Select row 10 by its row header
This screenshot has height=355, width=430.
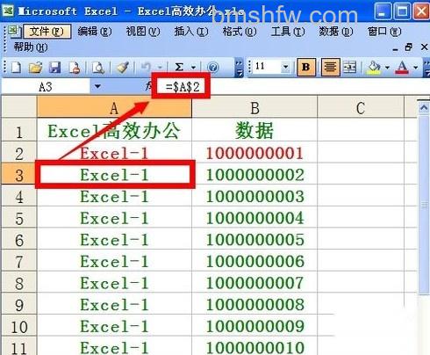point(19,326)
